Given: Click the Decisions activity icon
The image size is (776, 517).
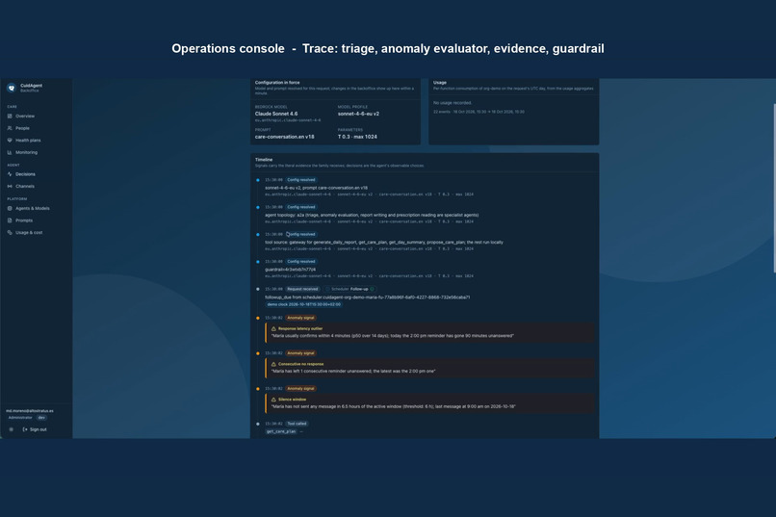Looking at the screenshot, I should (10, 174).
